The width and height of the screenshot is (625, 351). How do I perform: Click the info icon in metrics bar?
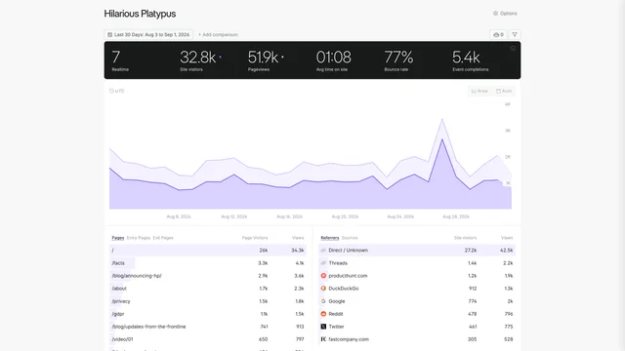[513, 49]
